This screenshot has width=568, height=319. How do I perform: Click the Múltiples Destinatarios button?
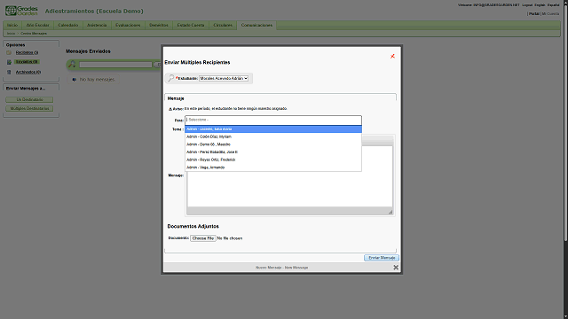pos(29,108)
